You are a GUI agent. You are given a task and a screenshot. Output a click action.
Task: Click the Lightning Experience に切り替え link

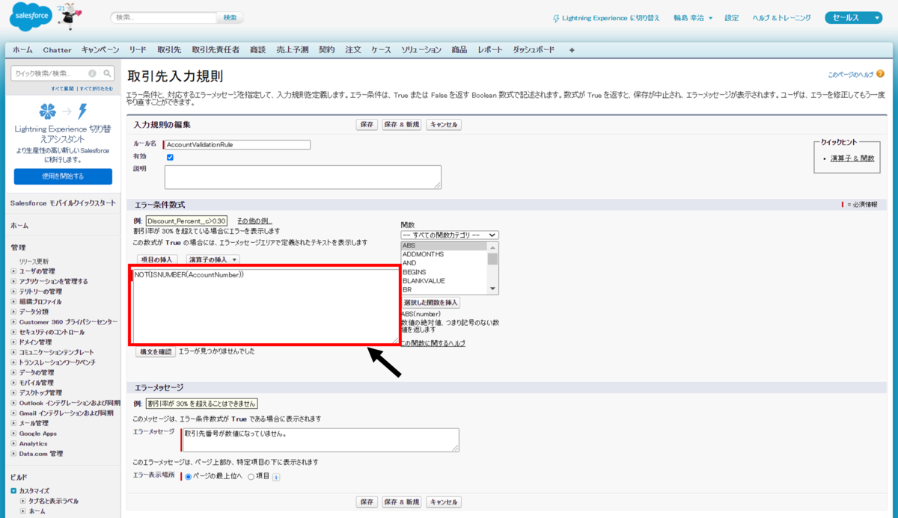[x=611, y=18]
